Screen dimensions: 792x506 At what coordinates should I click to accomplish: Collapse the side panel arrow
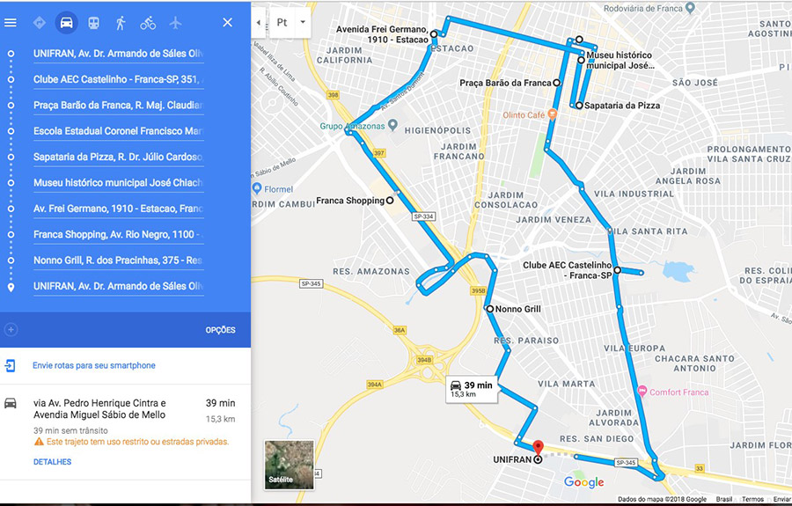point(259,23)
